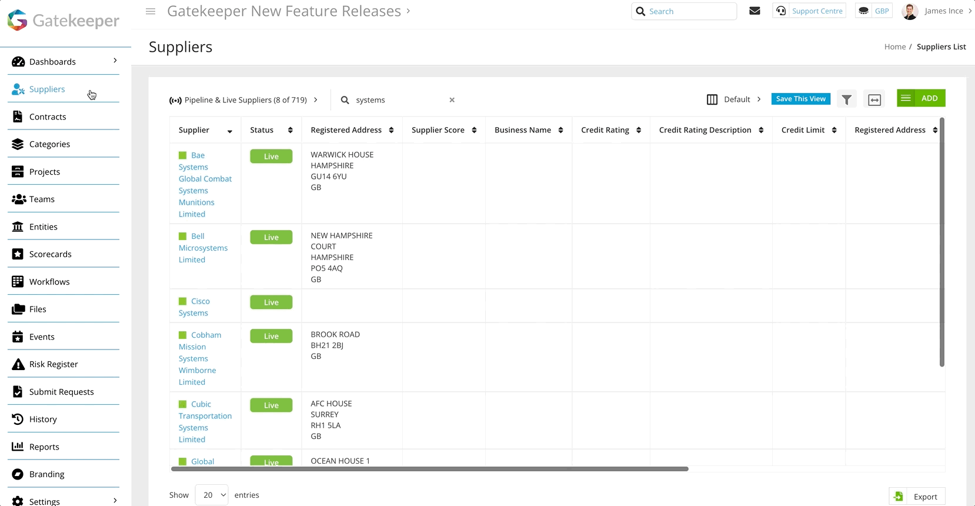Click the expand width arrows icon
Image resolution: width=975 pixels, height=506 pixels.
(x=874, y=99)
